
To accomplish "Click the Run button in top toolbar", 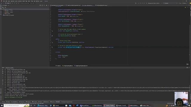I will click(x=180, y=3).
